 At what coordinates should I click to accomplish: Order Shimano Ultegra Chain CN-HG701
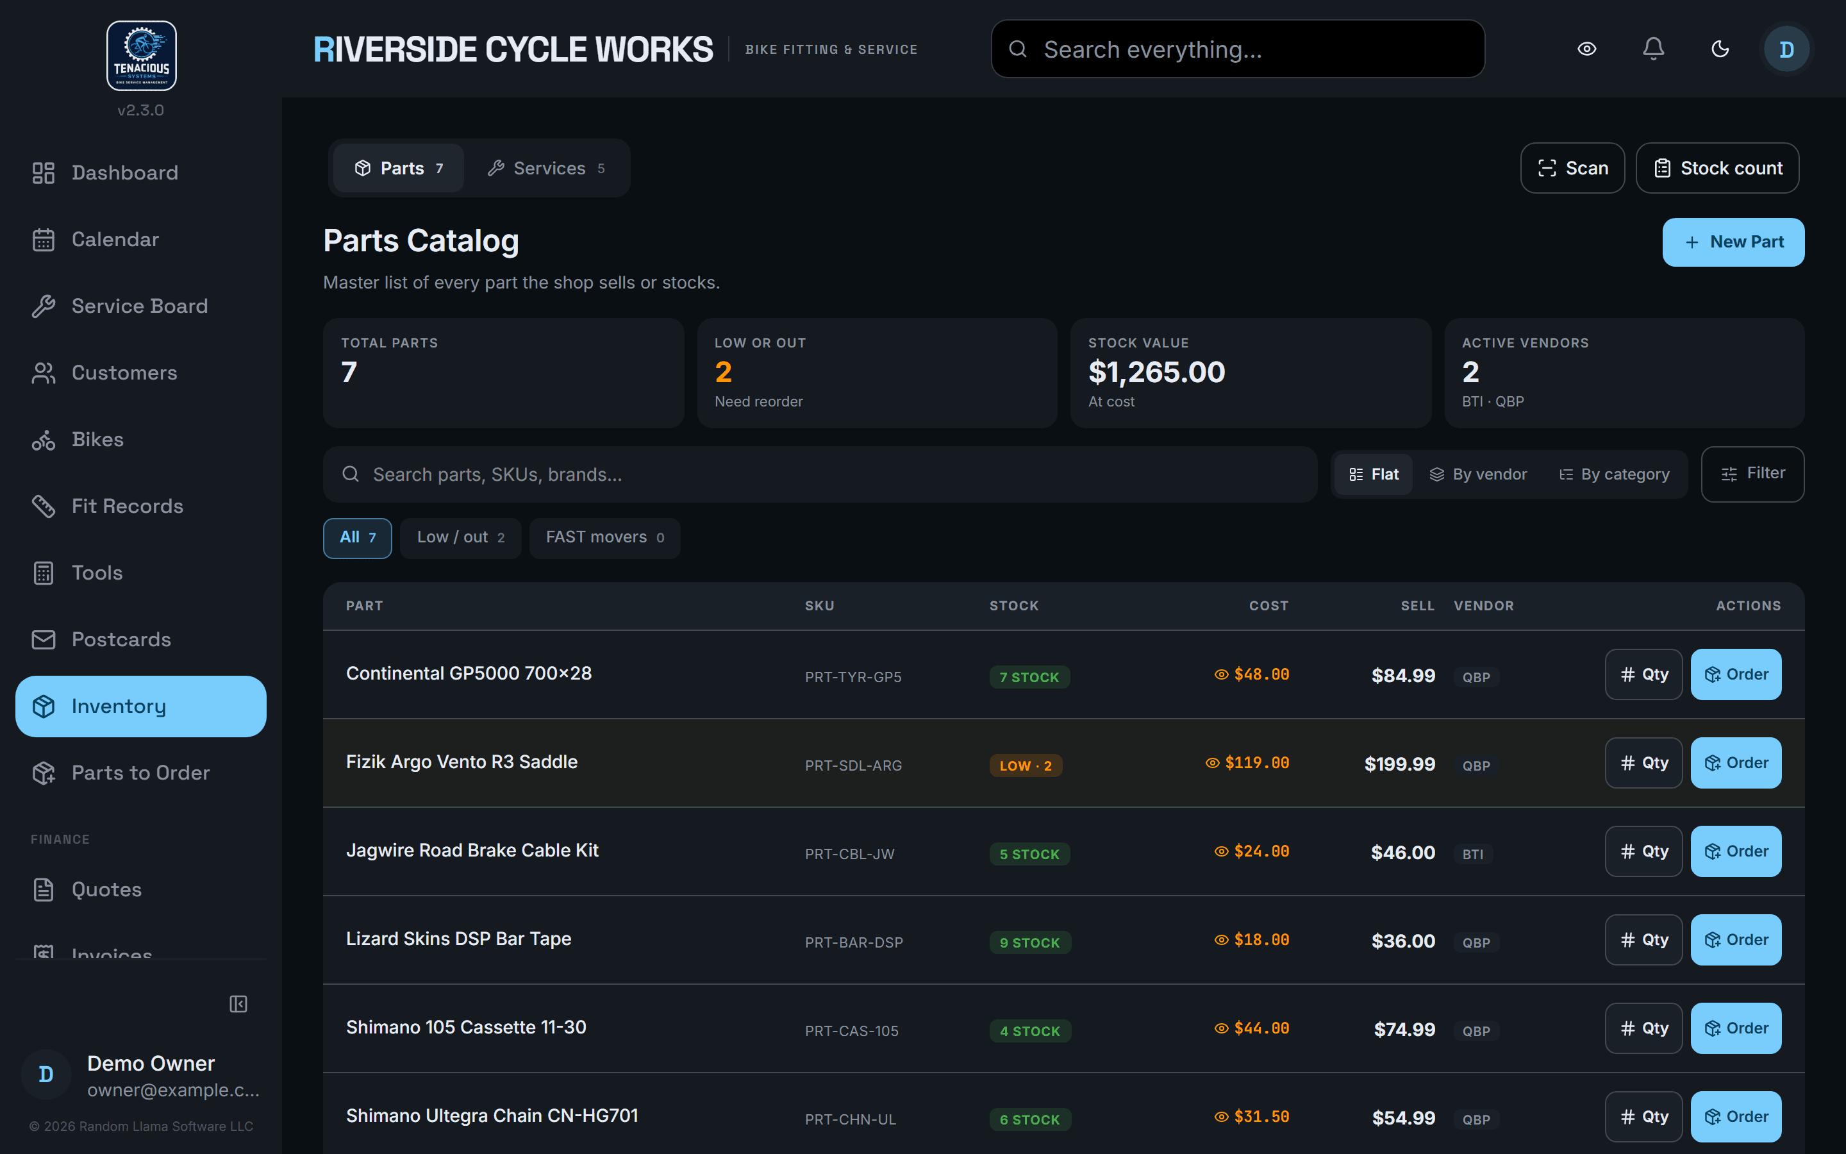pos(1736,1117)
